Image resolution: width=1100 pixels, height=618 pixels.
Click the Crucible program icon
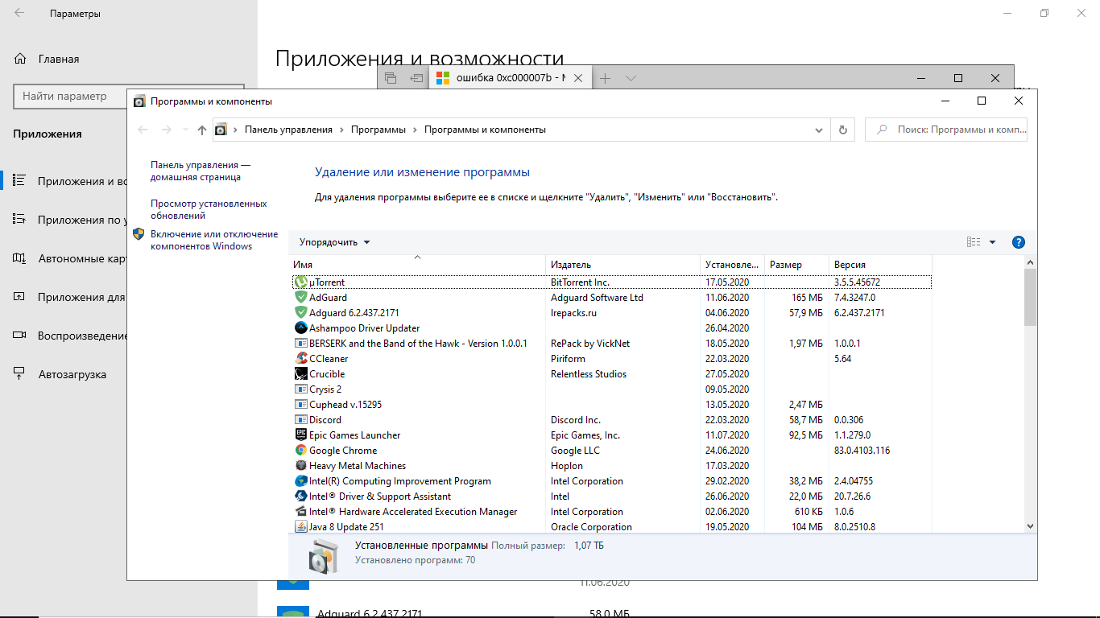point(301,374)
